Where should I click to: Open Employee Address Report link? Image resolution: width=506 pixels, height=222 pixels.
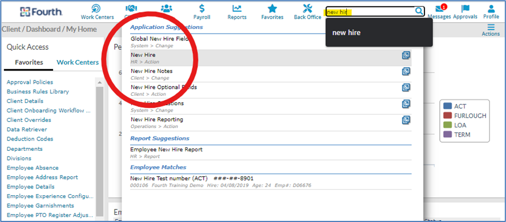click(42, 177)
